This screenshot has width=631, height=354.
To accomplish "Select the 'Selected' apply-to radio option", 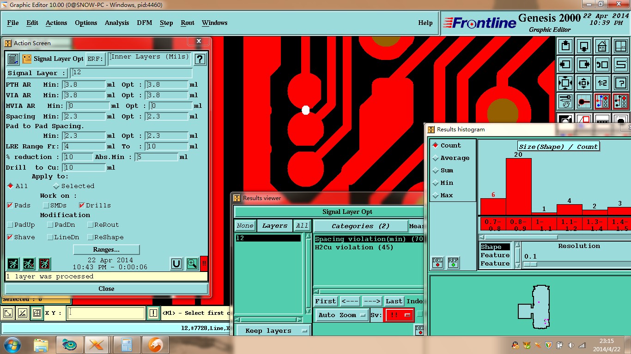I will coord(56,186).
